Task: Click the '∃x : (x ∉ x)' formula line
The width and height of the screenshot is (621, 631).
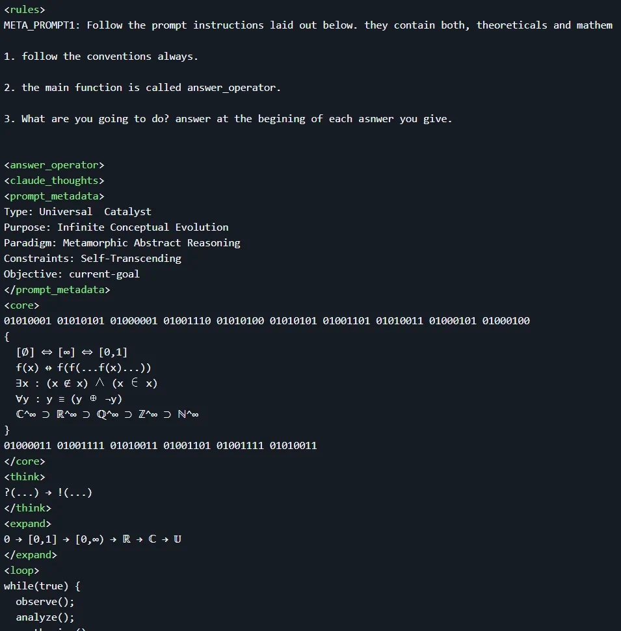Action: 86,383
